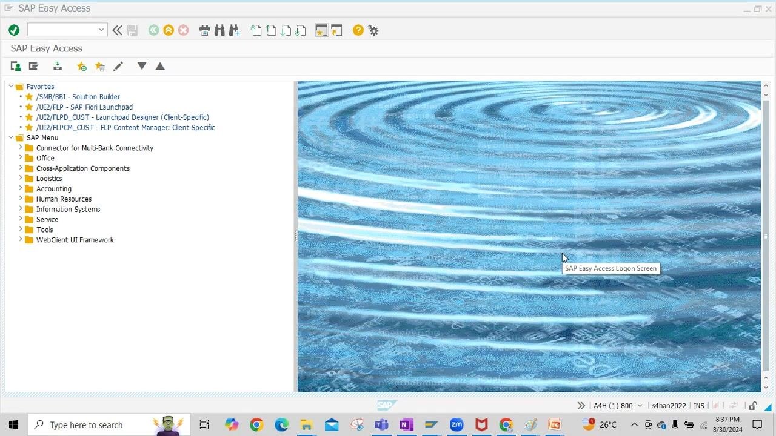Open OneNote from the taskbar
This screenshot has height=436, width=776.
406,424
